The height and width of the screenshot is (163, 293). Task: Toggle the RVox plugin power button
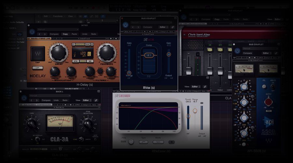125,25
